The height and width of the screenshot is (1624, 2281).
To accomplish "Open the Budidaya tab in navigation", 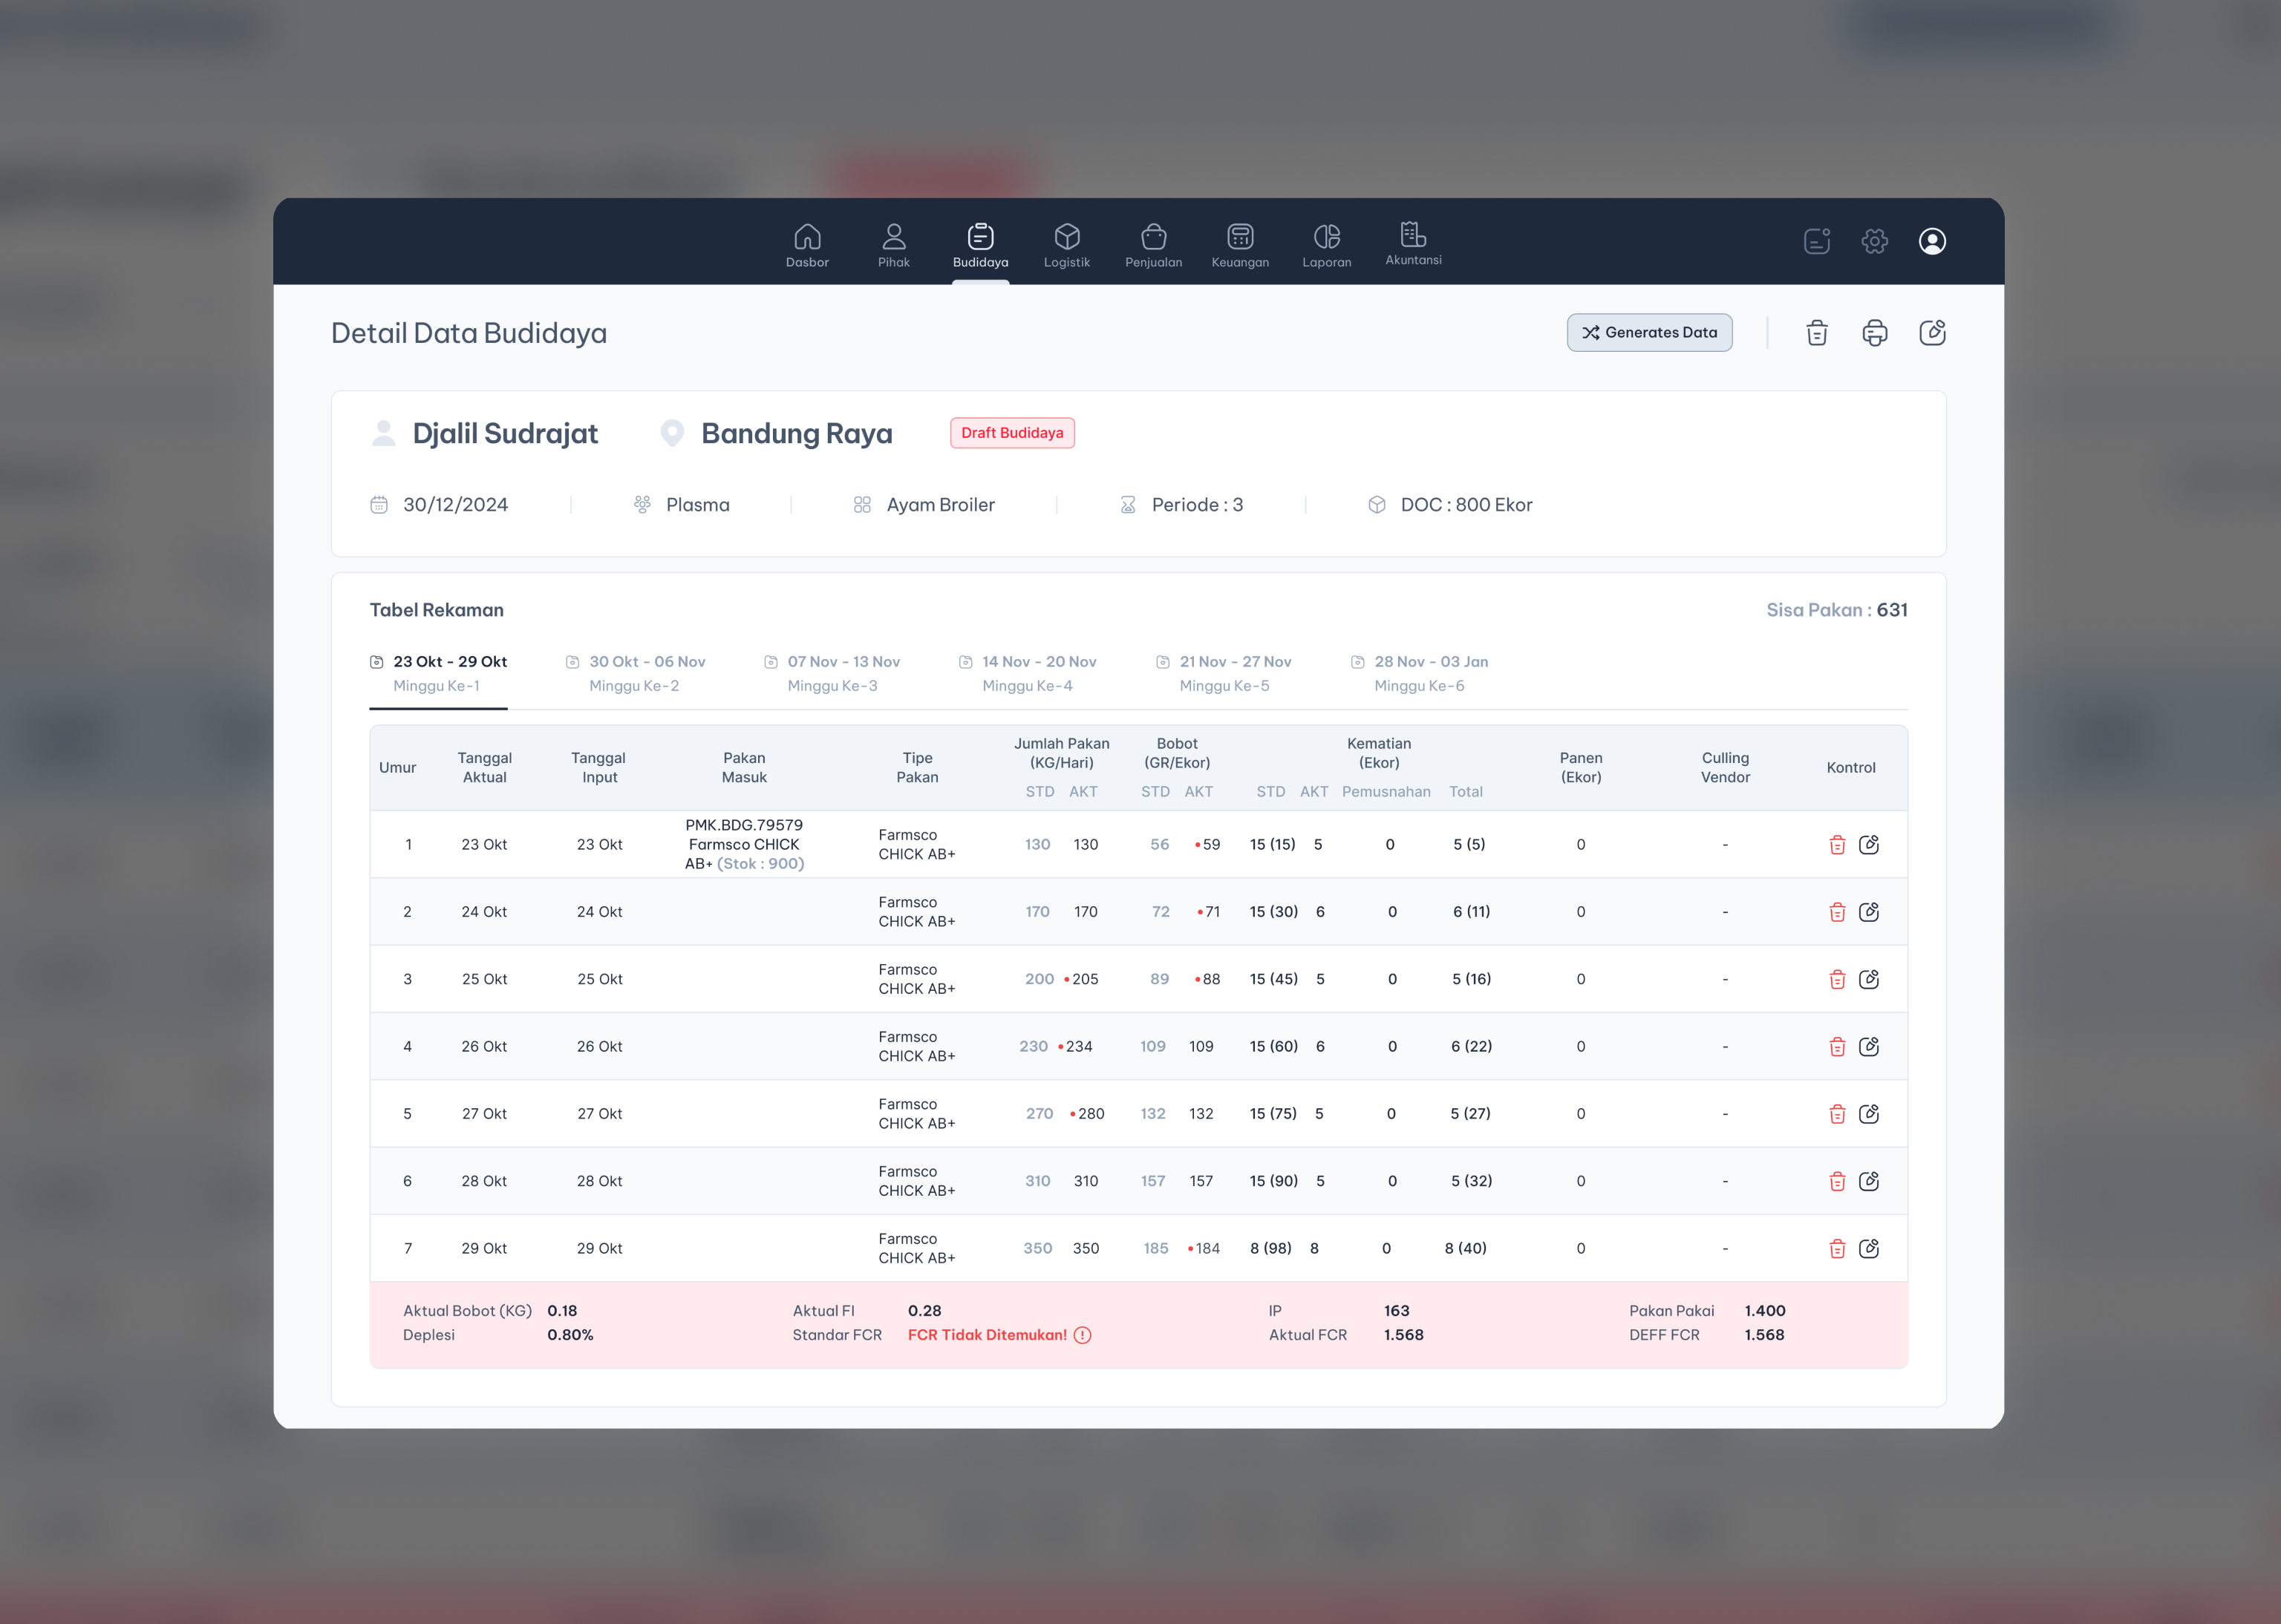I will click(x=979, y=243).
